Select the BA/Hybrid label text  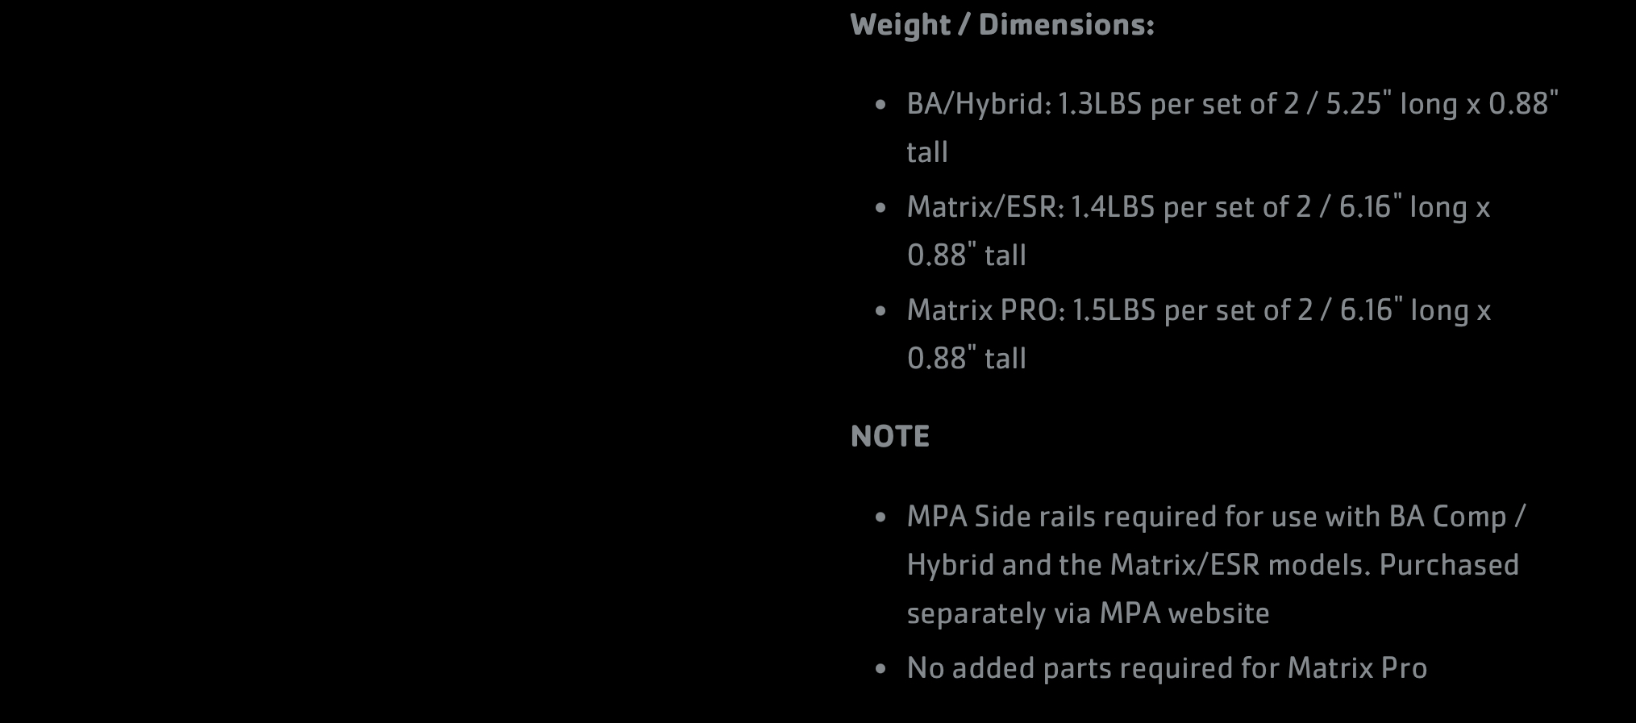pyautogui.click(x=979, y=104)
